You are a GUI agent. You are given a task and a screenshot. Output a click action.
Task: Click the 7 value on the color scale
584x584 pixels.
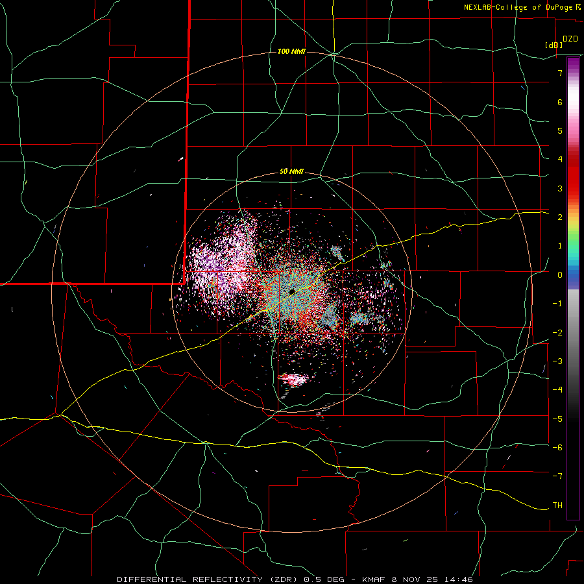(x=560, y=73)
